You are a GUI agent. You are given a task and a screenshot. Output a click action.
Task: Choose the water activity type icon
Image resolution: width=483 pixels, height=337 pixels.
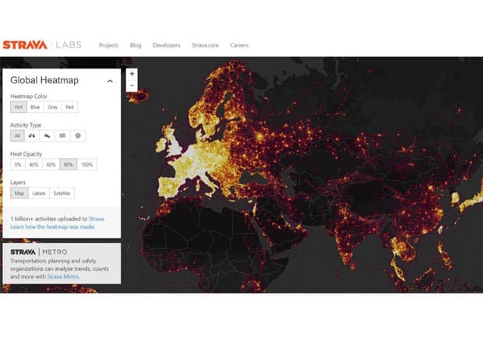pyautogui.click(x=62, y=135)
